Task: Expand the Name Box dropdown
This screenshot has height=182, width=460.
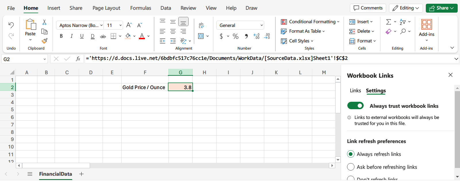Action: pyautogui.click(x=45, y=59)
